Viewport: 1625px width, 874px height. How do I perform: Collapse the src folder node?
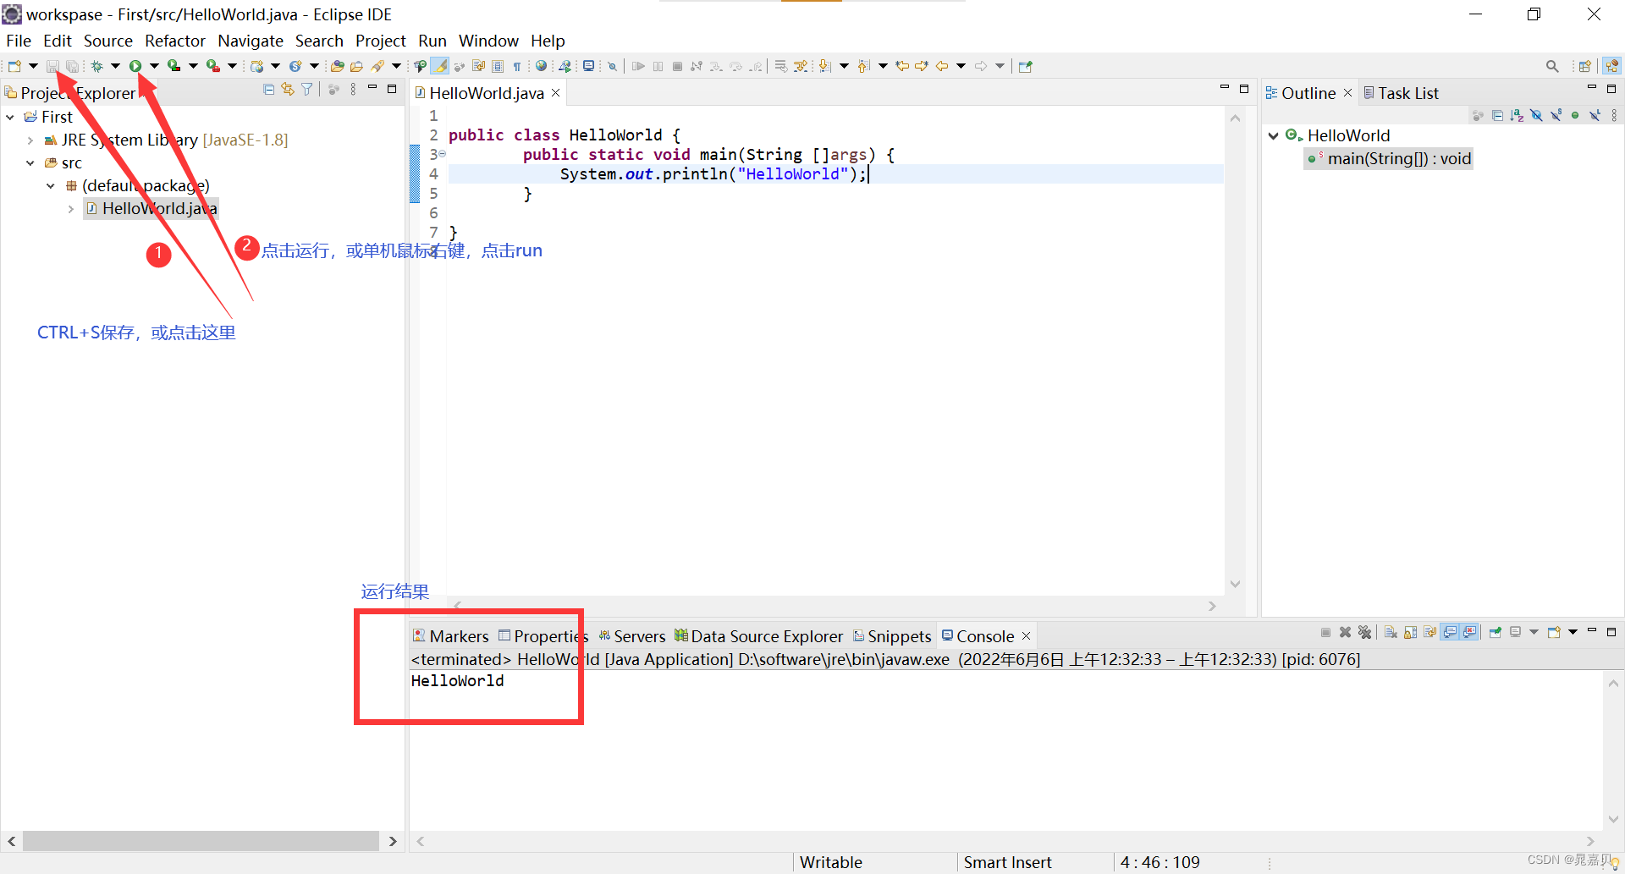(30, 162)
